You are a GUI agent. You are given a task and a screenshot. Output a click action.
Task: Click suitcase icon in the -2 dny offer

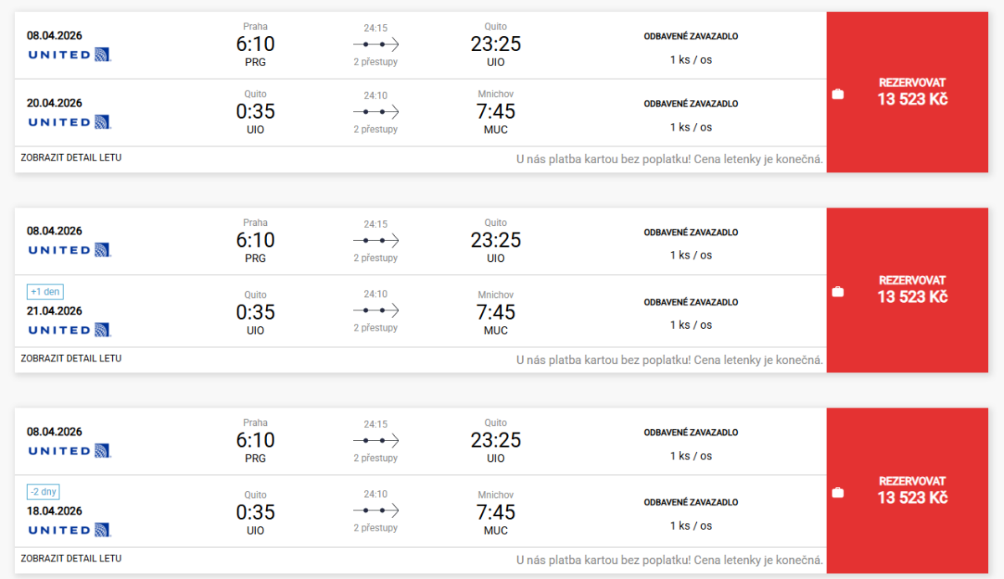pyautogui.click(x=838, y=493)
